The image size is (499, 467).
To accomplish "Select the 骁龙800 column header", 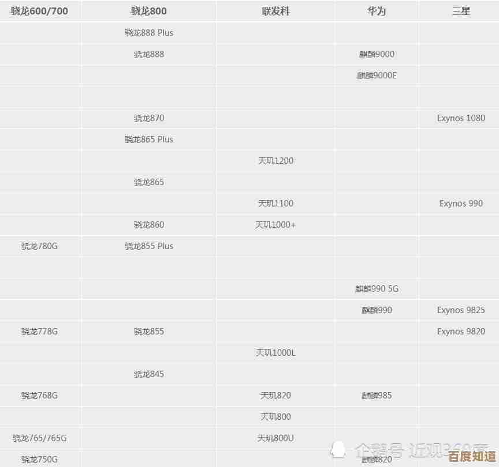I will (148, 10).
